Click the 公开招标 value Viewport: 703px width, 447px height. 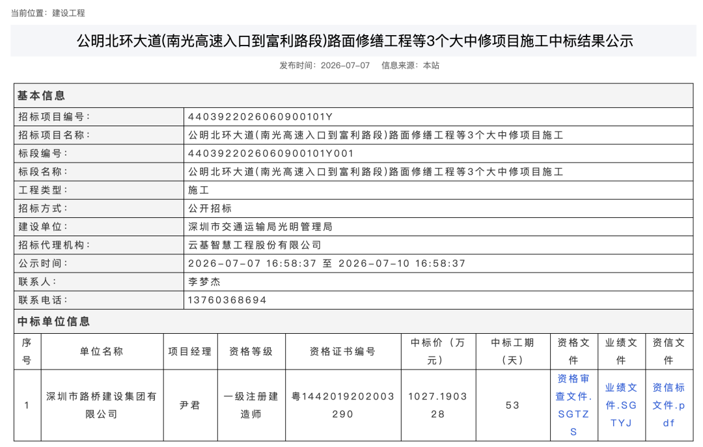tap(210, 208)
